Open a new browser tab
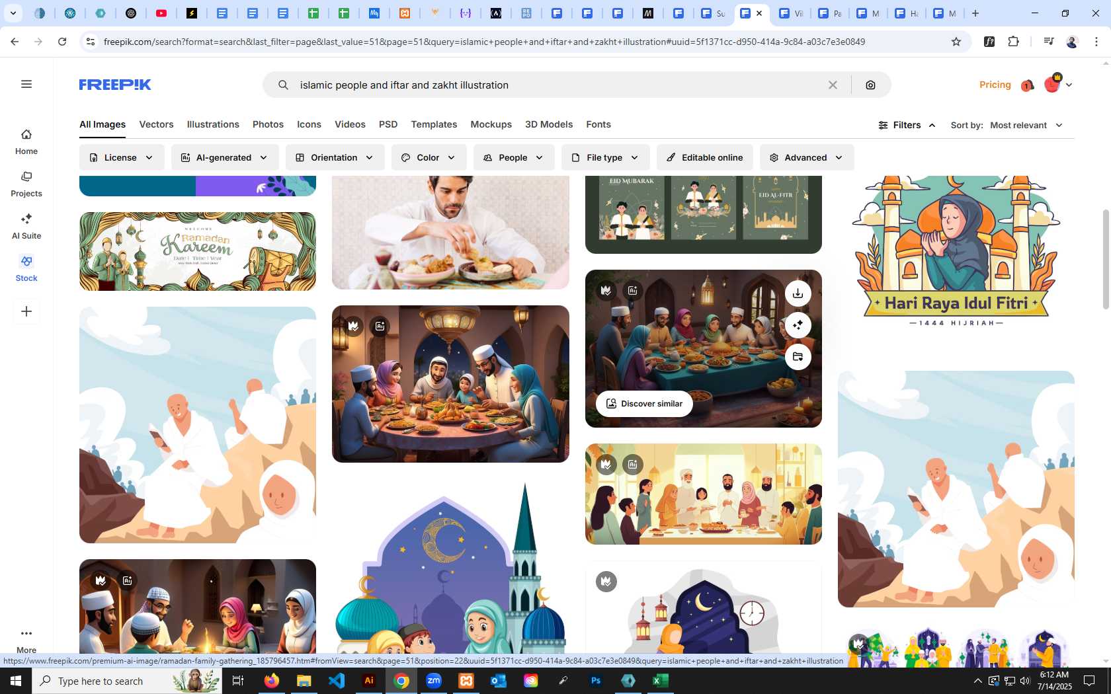This screenshot has width=1111, height=694. (x=975, y=13)
